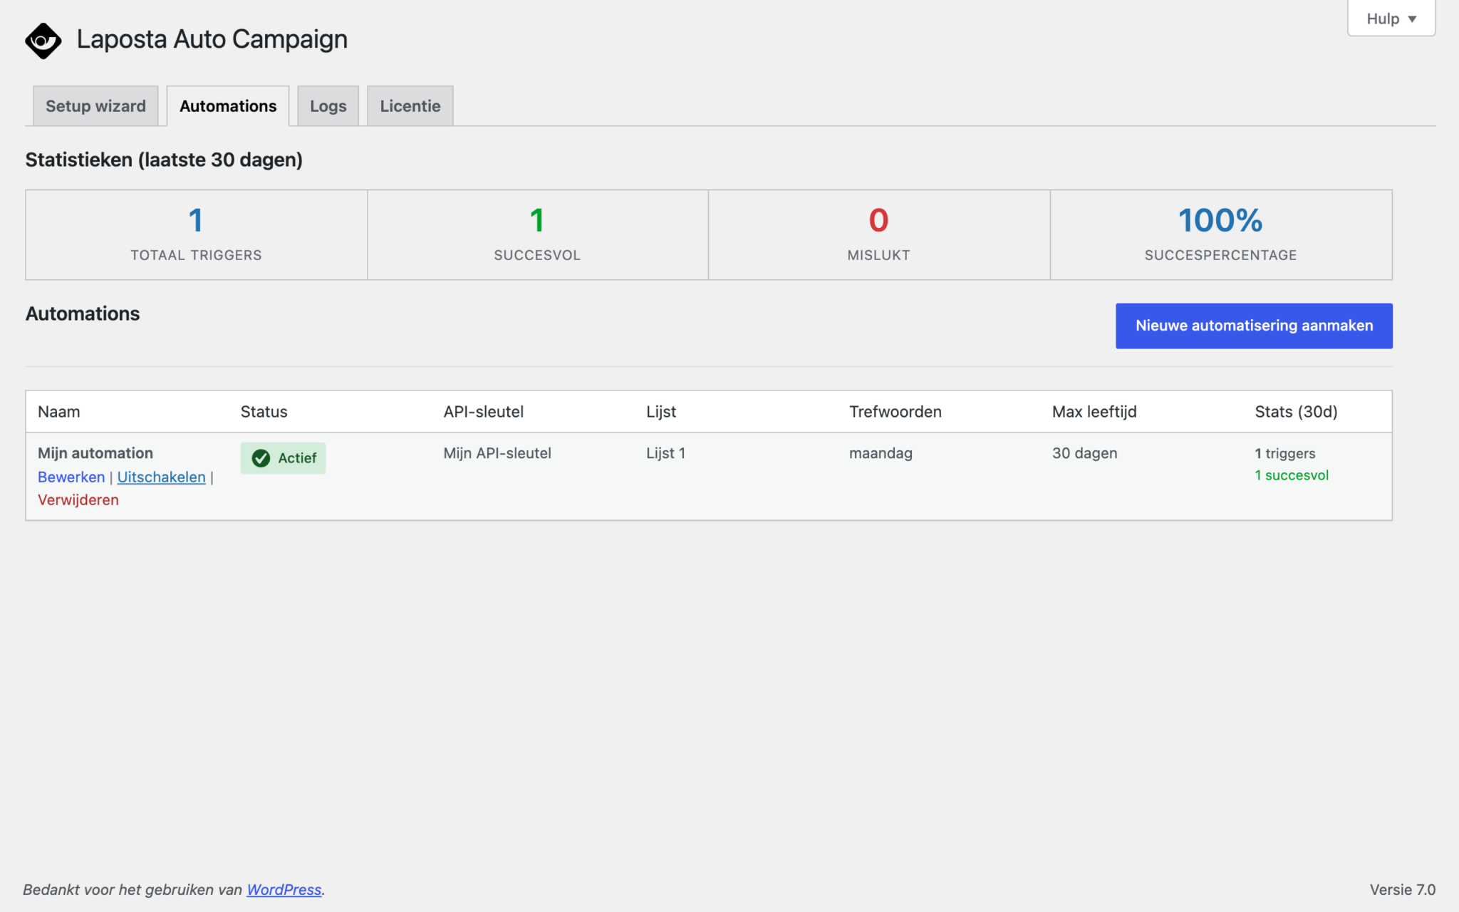Click the 1 triggers stat text

(1285, 454)
